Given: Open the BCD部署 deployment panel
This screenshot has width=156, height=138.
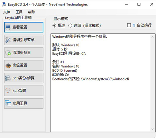Looking at the screenshot, I should click(24, 91).
